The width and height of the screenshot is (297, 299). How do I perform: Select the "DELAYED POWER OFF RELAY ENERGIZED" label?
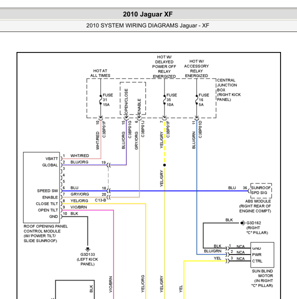164,69
